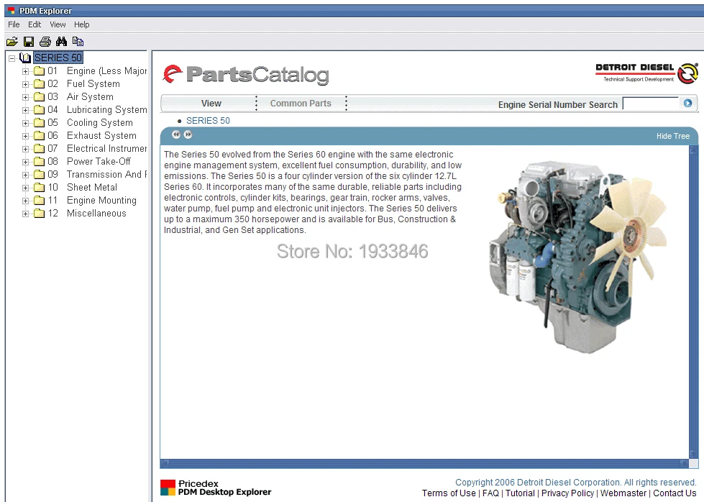Expand the 02 Fuel System node

26,84
